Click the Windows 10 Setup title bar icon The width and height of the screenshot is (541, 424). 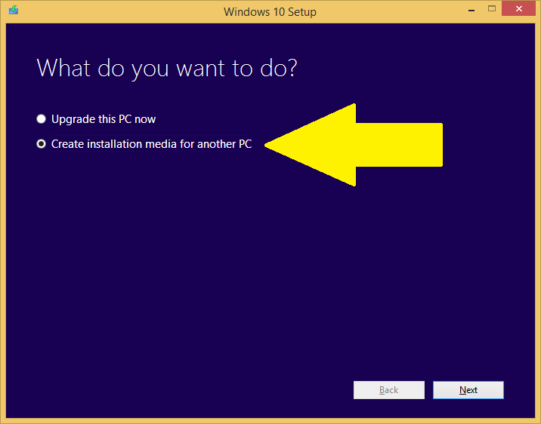(x=13, y=11)
